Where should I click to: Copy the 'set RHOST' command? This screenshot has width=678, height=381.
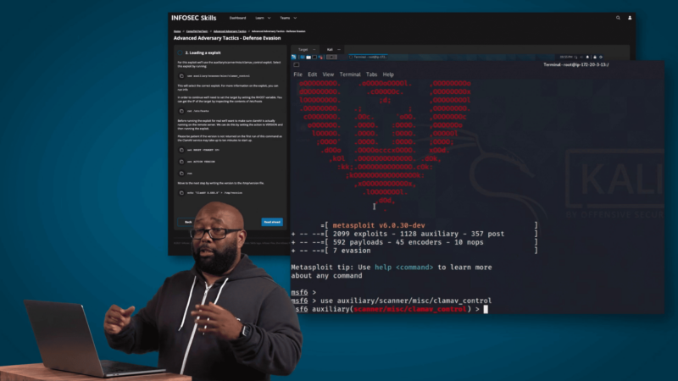pos(182,150)
